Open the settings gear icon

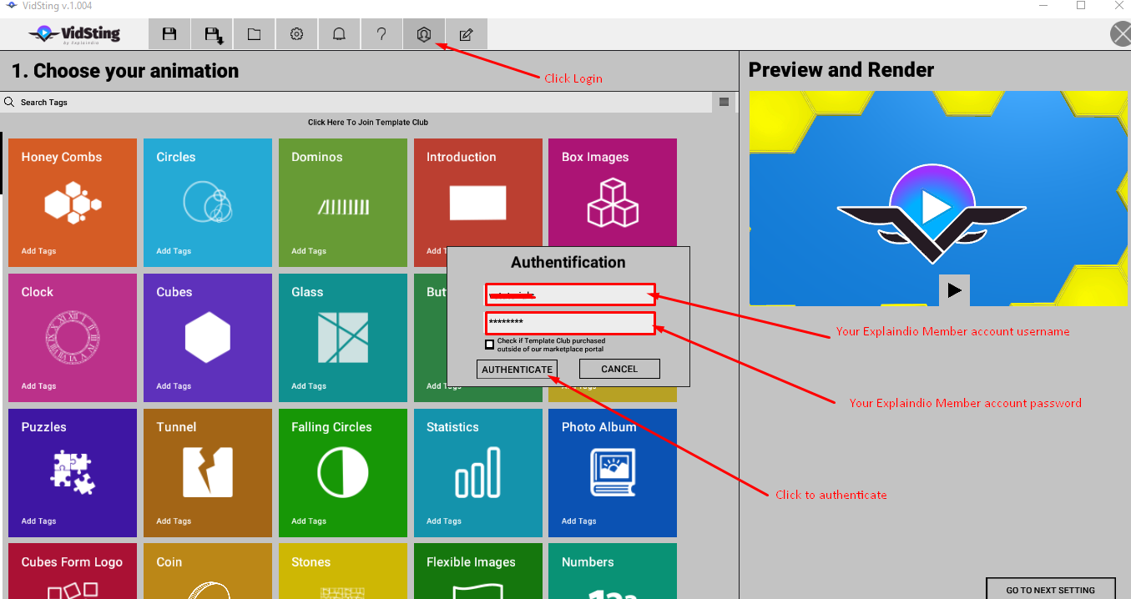(x=297, y=34)
